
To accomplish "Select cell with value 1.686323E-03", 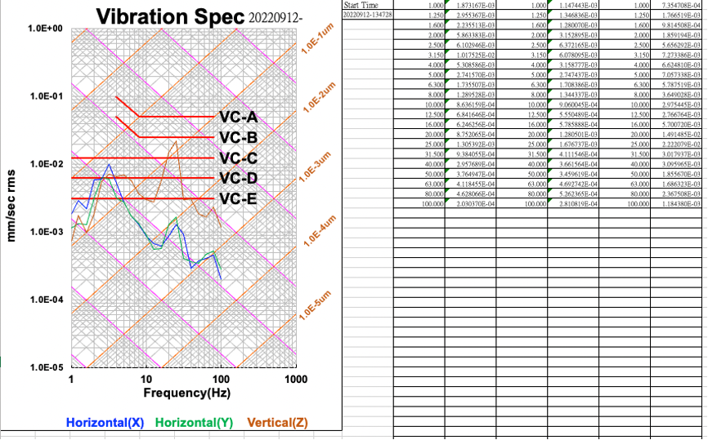I will point(676,184).
